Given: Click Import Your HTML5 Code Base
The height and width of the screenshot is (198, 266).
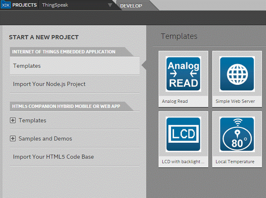Looking at the screenshot, I should click(53, 157).
